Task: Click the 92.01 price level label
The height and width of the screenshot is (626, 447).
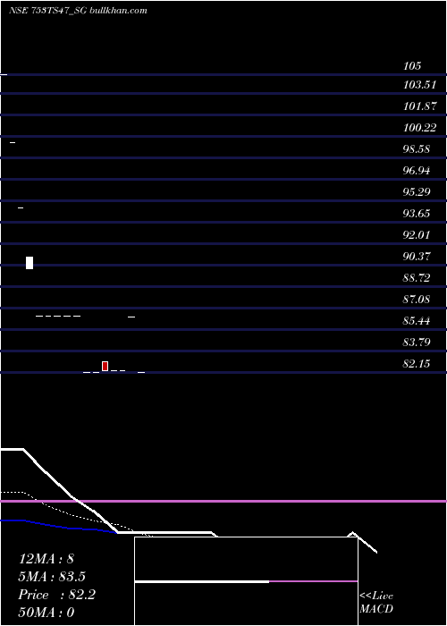Action: coord(417,235)
